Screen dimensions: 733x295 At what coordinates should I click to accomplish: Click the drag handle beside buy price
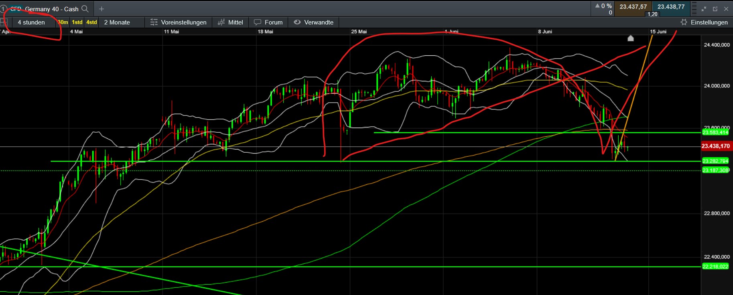tap(694, 9)
